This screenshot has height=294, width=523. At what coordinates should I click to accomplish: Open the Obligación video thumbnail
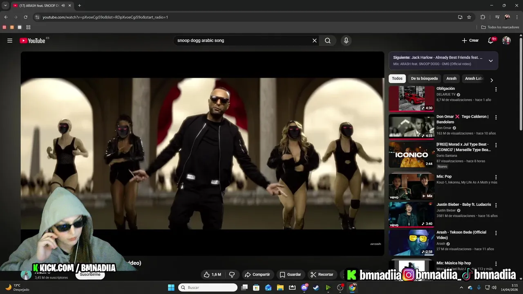coord(411,98)
